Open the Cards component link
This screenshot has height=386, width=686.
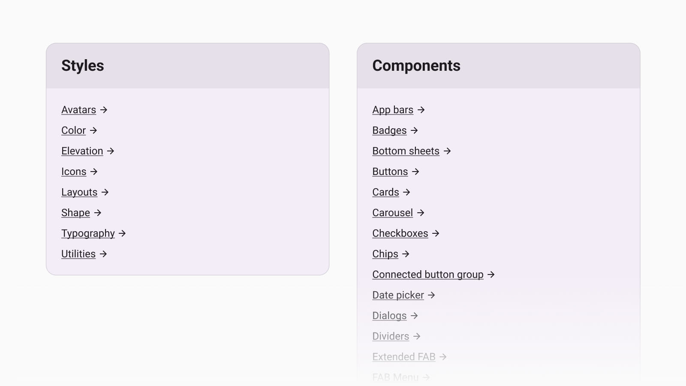pyautogui.click(x=385, y=193)
